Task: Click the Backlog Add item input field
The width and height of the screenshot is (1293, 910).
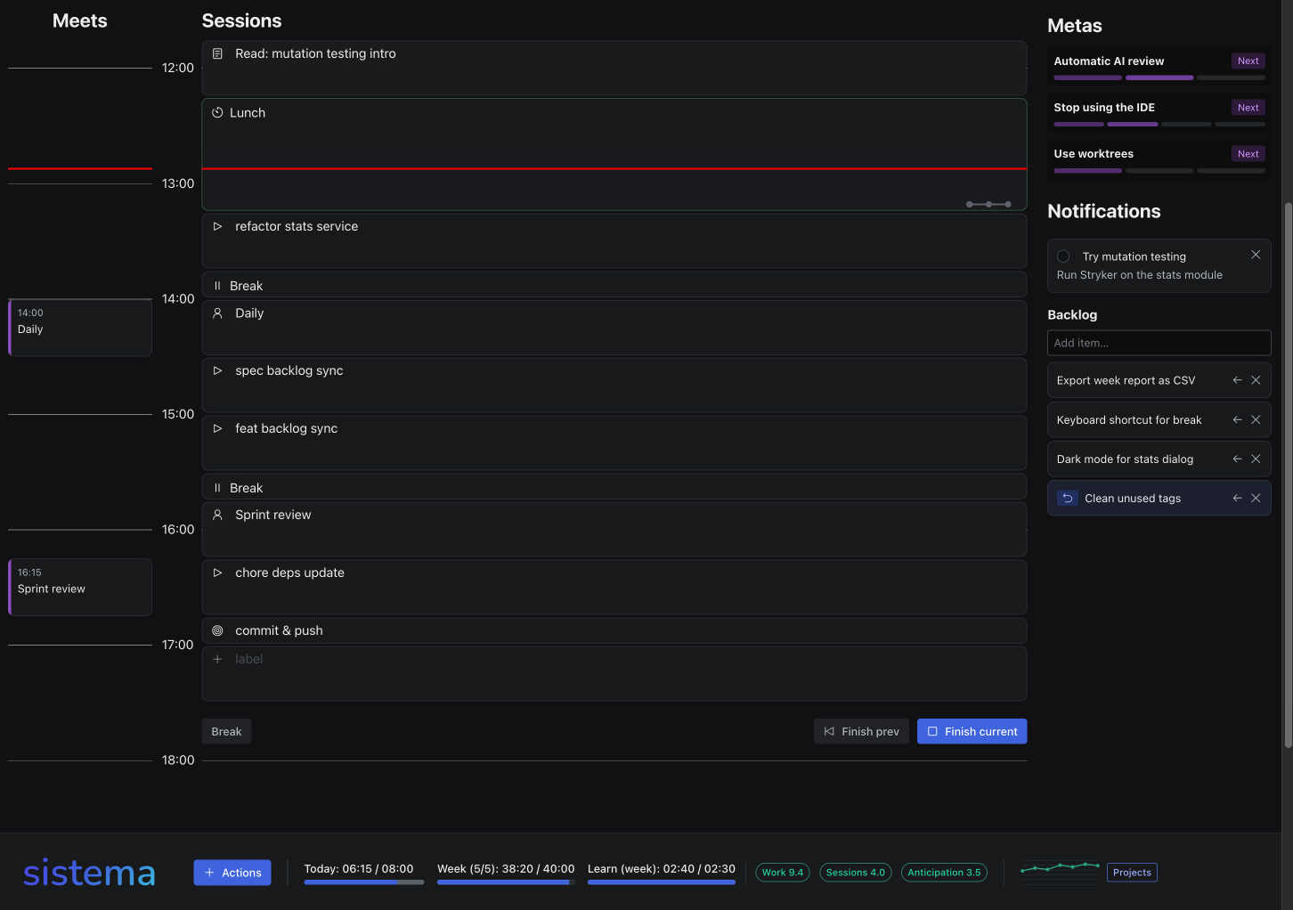Action: (x=1159, y=343)
